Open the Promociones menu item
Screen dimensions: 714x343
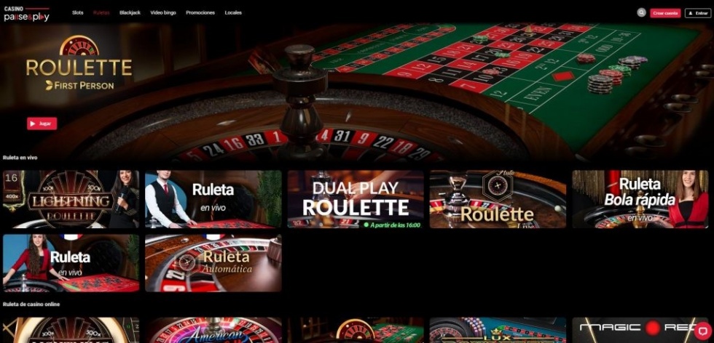point(200,13)
